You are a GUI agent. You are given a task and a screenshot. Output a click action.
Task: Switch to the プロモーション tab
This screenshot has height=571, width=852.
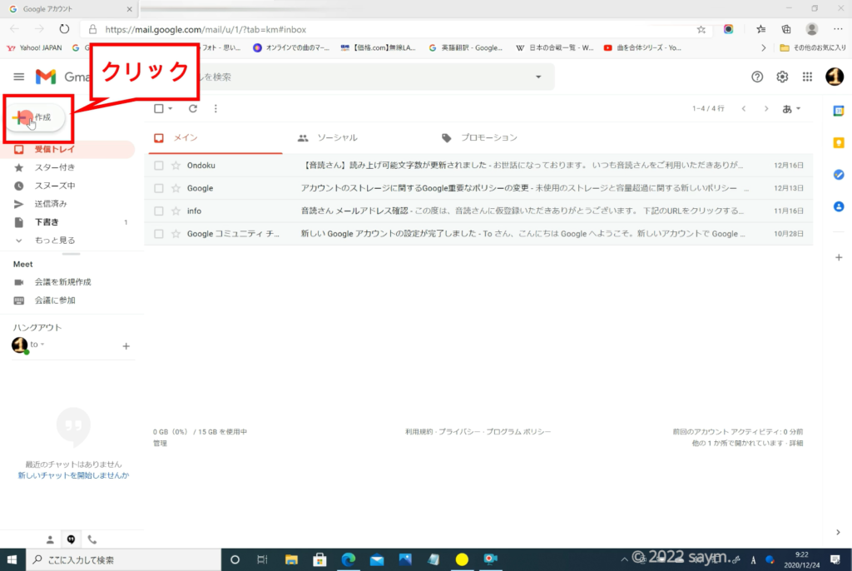488,137
